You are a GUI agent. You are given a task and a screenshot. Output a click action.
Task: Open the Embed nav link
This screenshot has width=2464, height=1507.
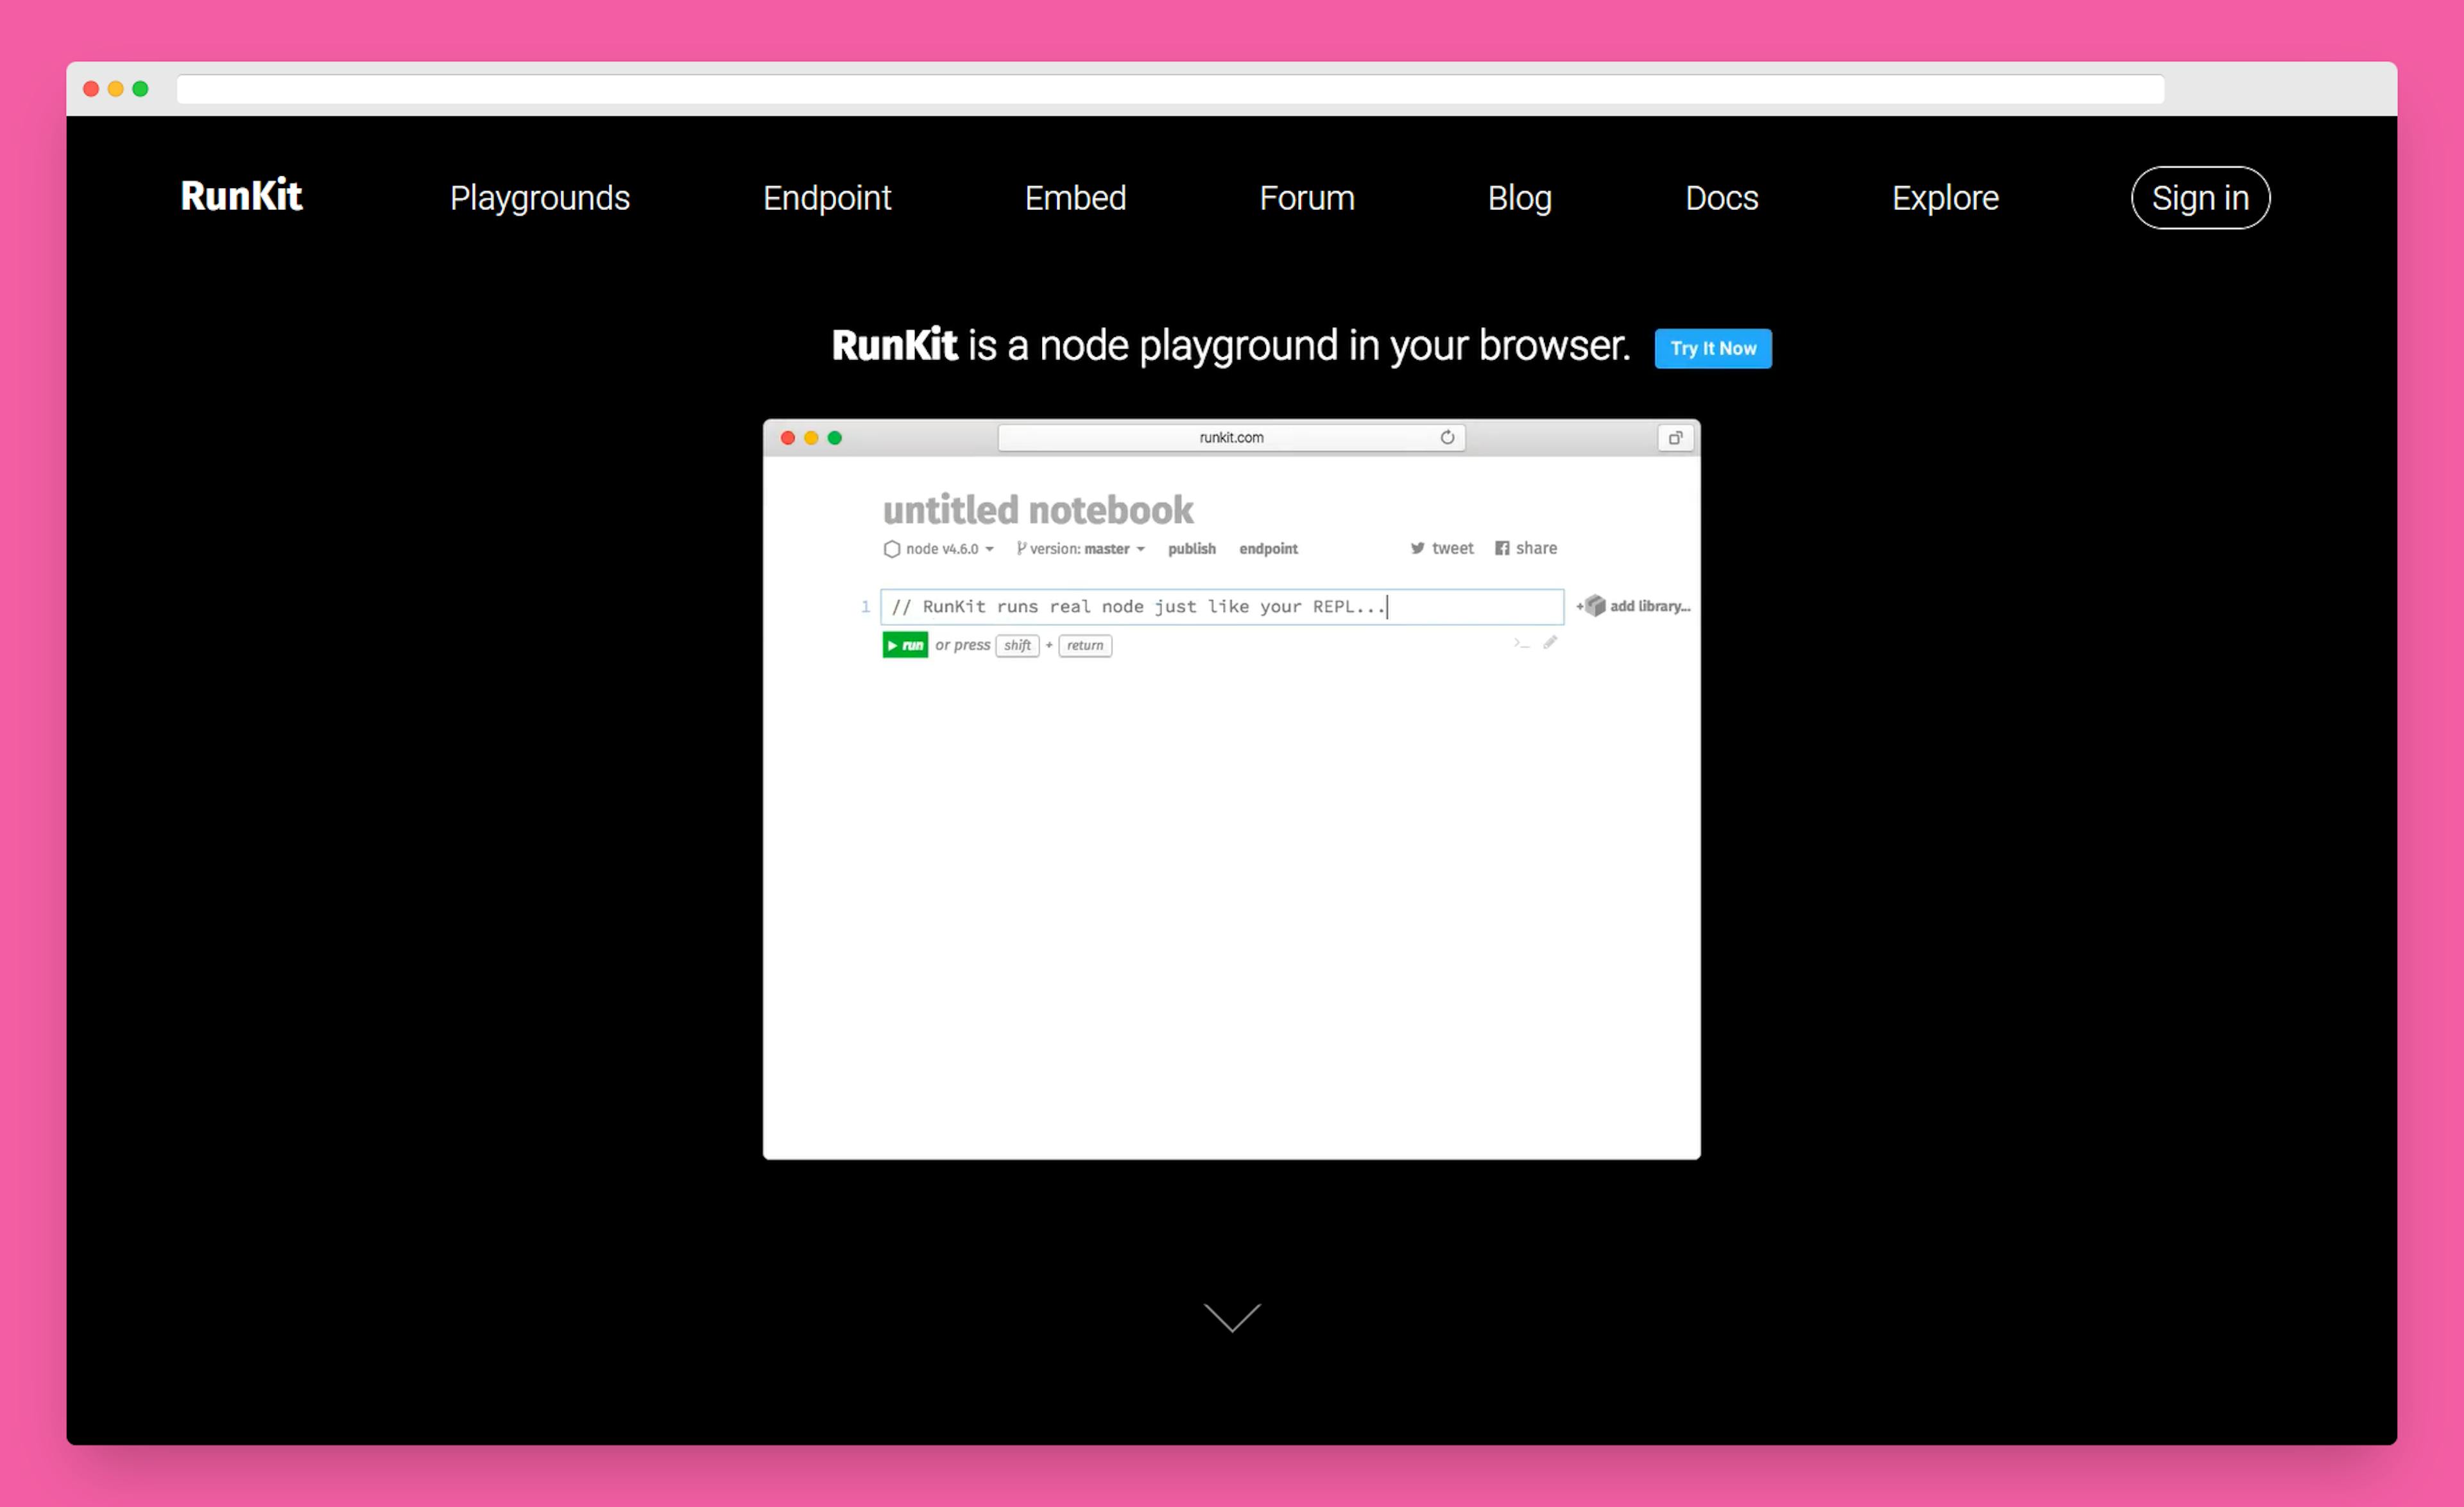click(1075, 198)
